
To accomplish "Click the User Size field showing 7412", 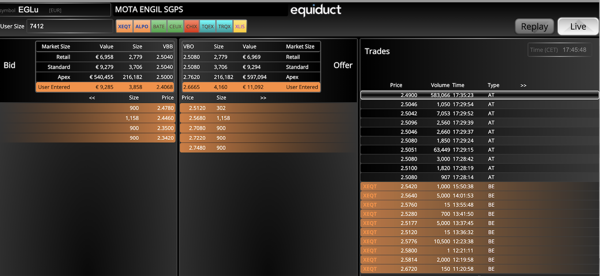I will [70, 26].
